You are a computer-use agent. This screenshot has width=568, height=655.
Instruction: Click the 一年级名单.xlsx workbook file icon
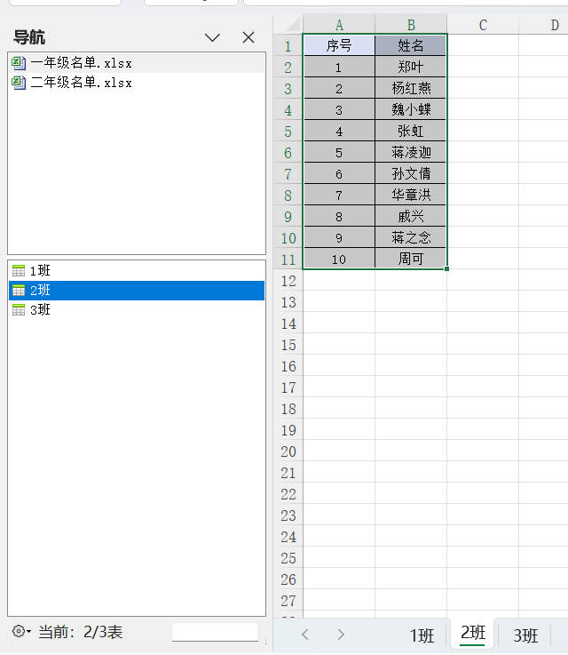tap(19, 63)
